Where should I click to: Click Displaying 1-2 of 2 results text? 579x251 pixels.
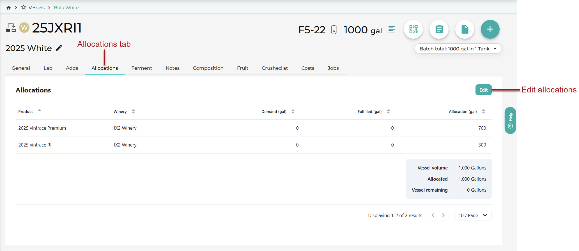395,215
